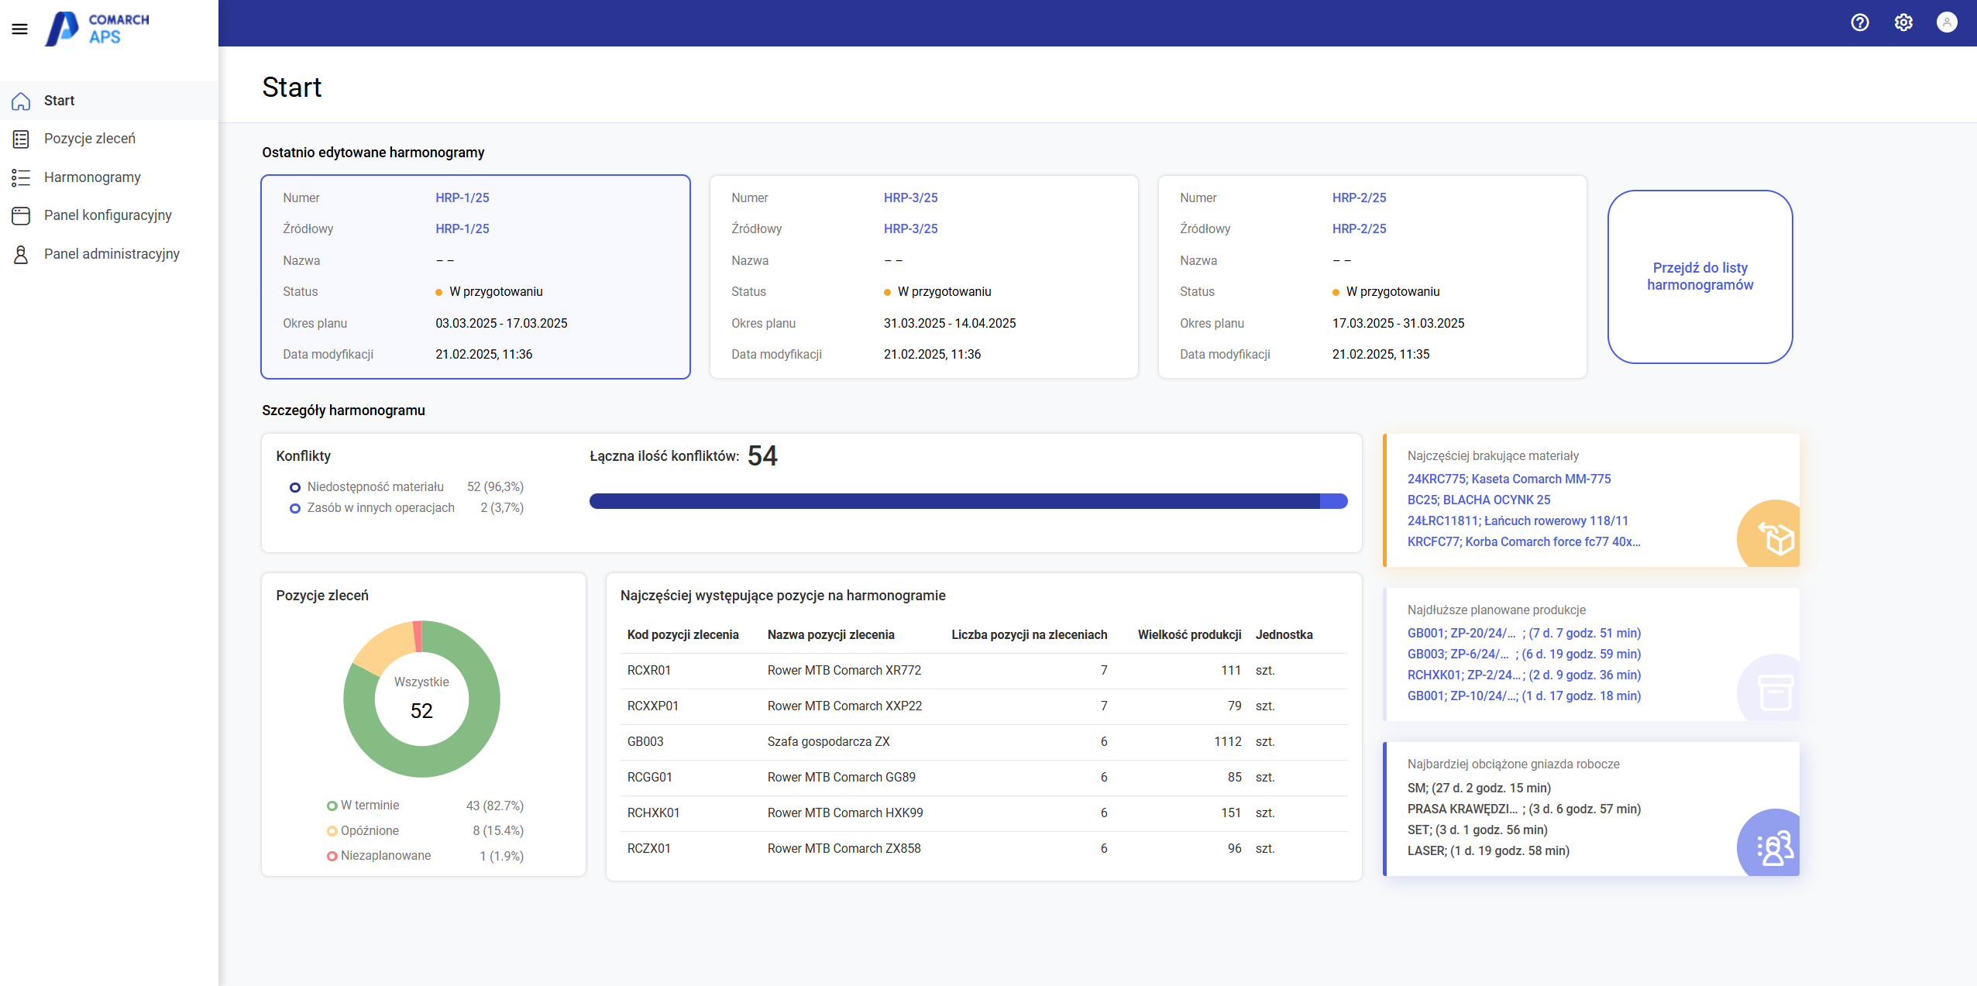The image size is (1977, 986).
Task: Go to Start in the sidebar
Action: (x=109, y=101)
